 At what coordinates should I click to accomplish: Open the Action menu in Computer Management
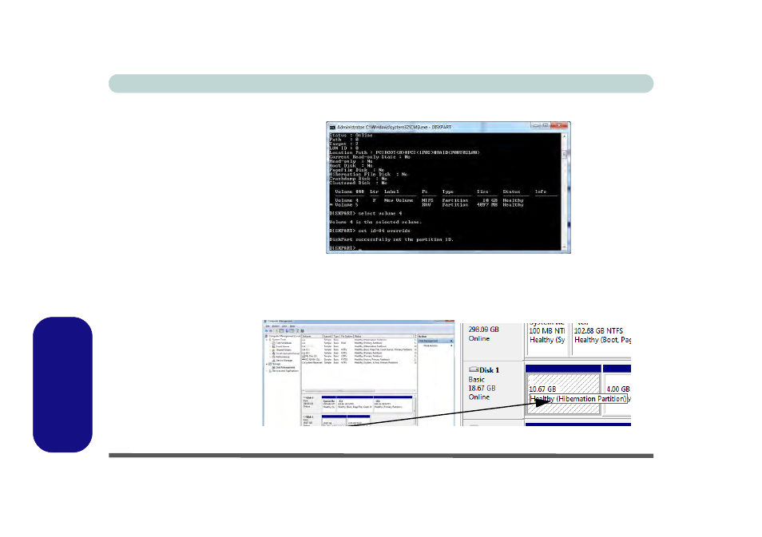point(276,326)
